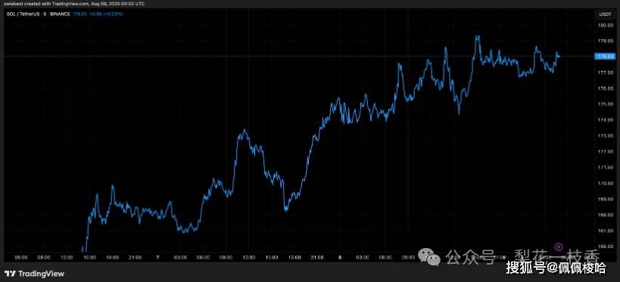The height and width of the screenshot is (282, 620).
Task: Click the date label 8 on time axis
Action: click(340, 258)
